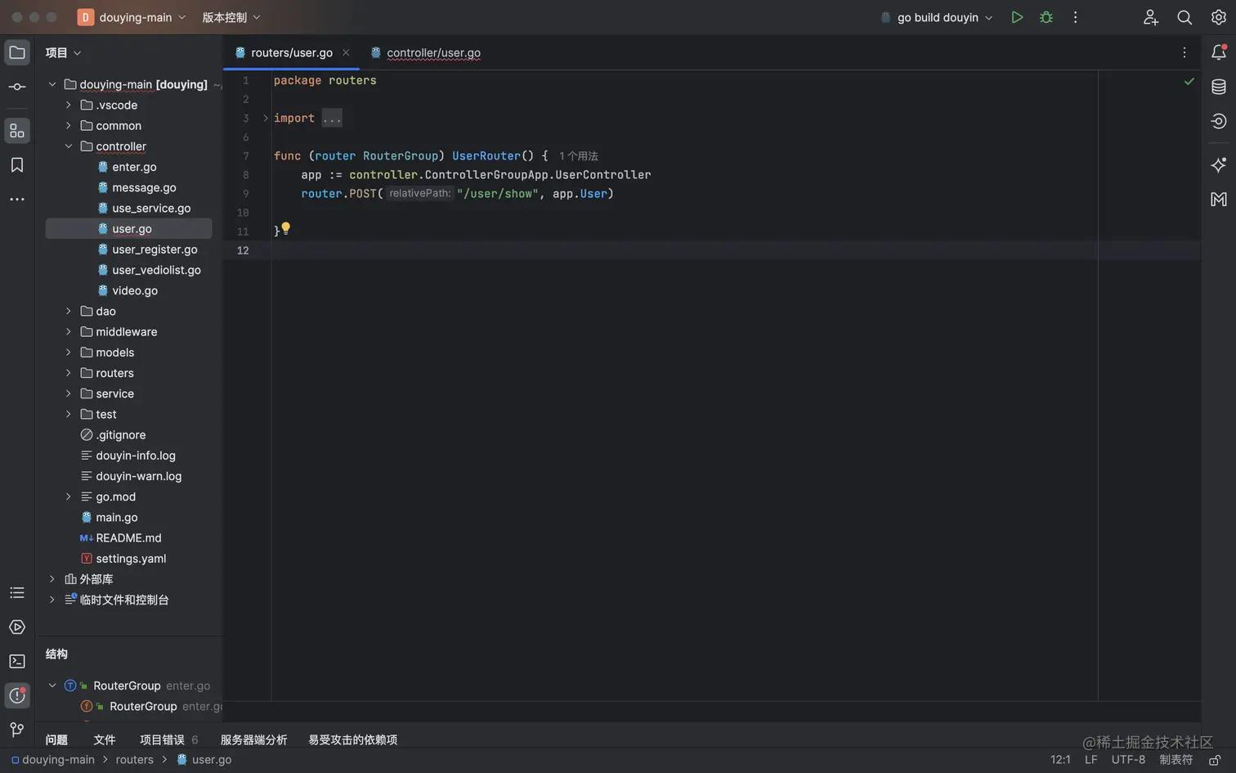The image size is (1236, 773).
Task: Select the 服务器端分析 tab
Action: (253, 739)
